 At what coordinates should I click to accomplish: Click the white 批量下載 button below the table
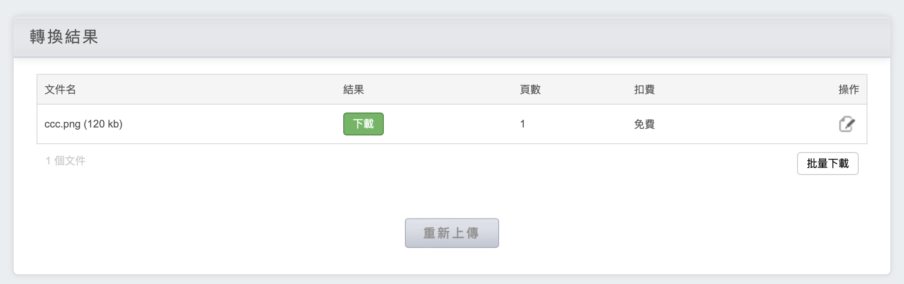[x=827, y=164]
